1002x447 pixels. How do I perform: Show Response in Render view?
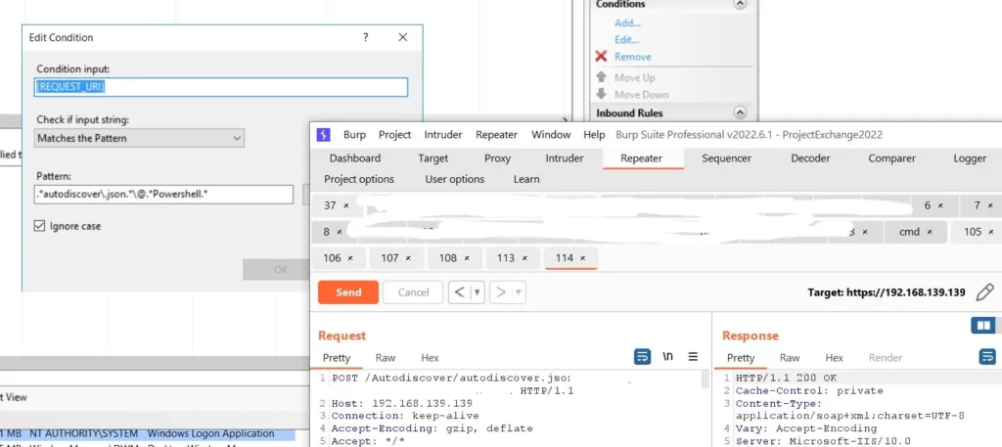coord(885,358)
